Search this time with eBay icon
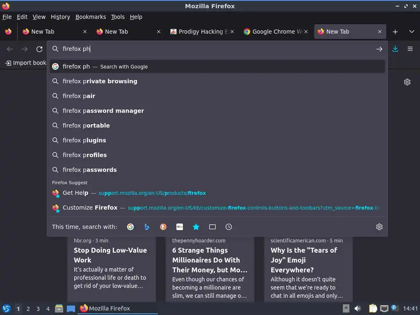The width and height of the screenshot is (420, 315). [180, 227]
